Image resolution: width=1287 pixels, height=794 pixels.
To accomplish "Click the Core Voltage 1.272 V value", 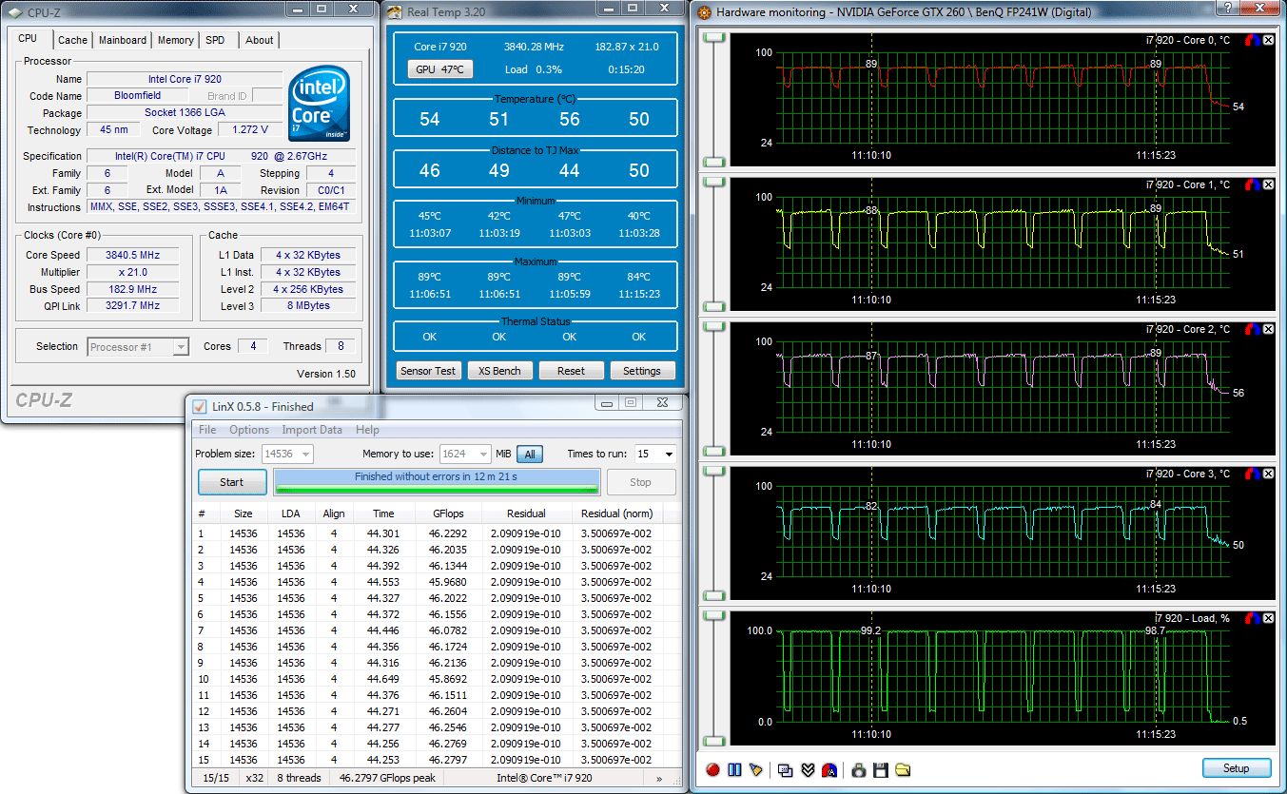I will click(x=250, y=130).
